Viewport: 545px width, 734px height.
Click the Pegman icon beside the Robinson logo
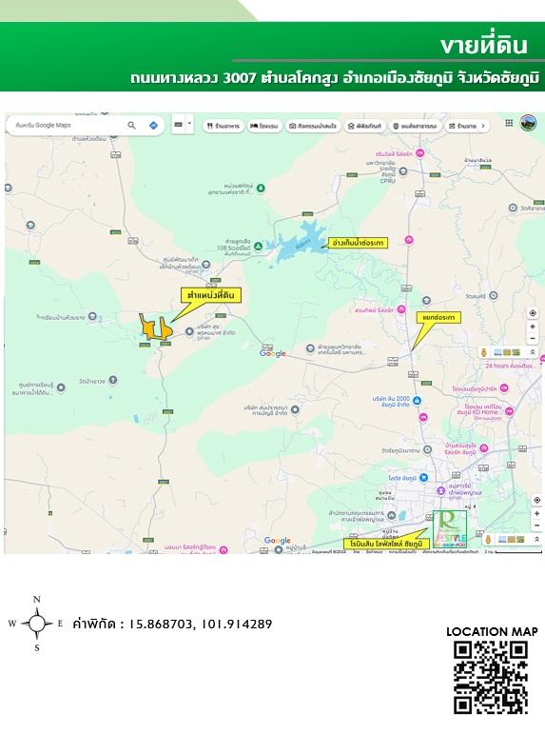tap(488, 539)
